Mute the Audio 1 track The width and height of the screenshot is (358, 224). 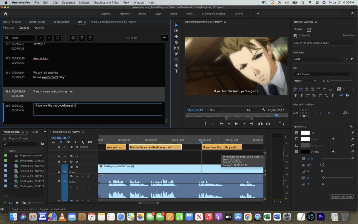[77, 177]
